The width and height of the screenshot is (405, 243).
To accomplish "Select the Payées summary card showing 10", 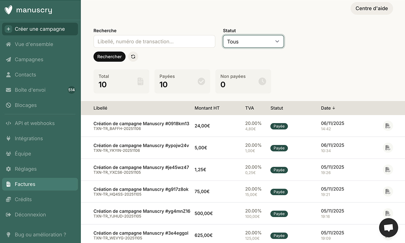I will click(x=182, y=81).
